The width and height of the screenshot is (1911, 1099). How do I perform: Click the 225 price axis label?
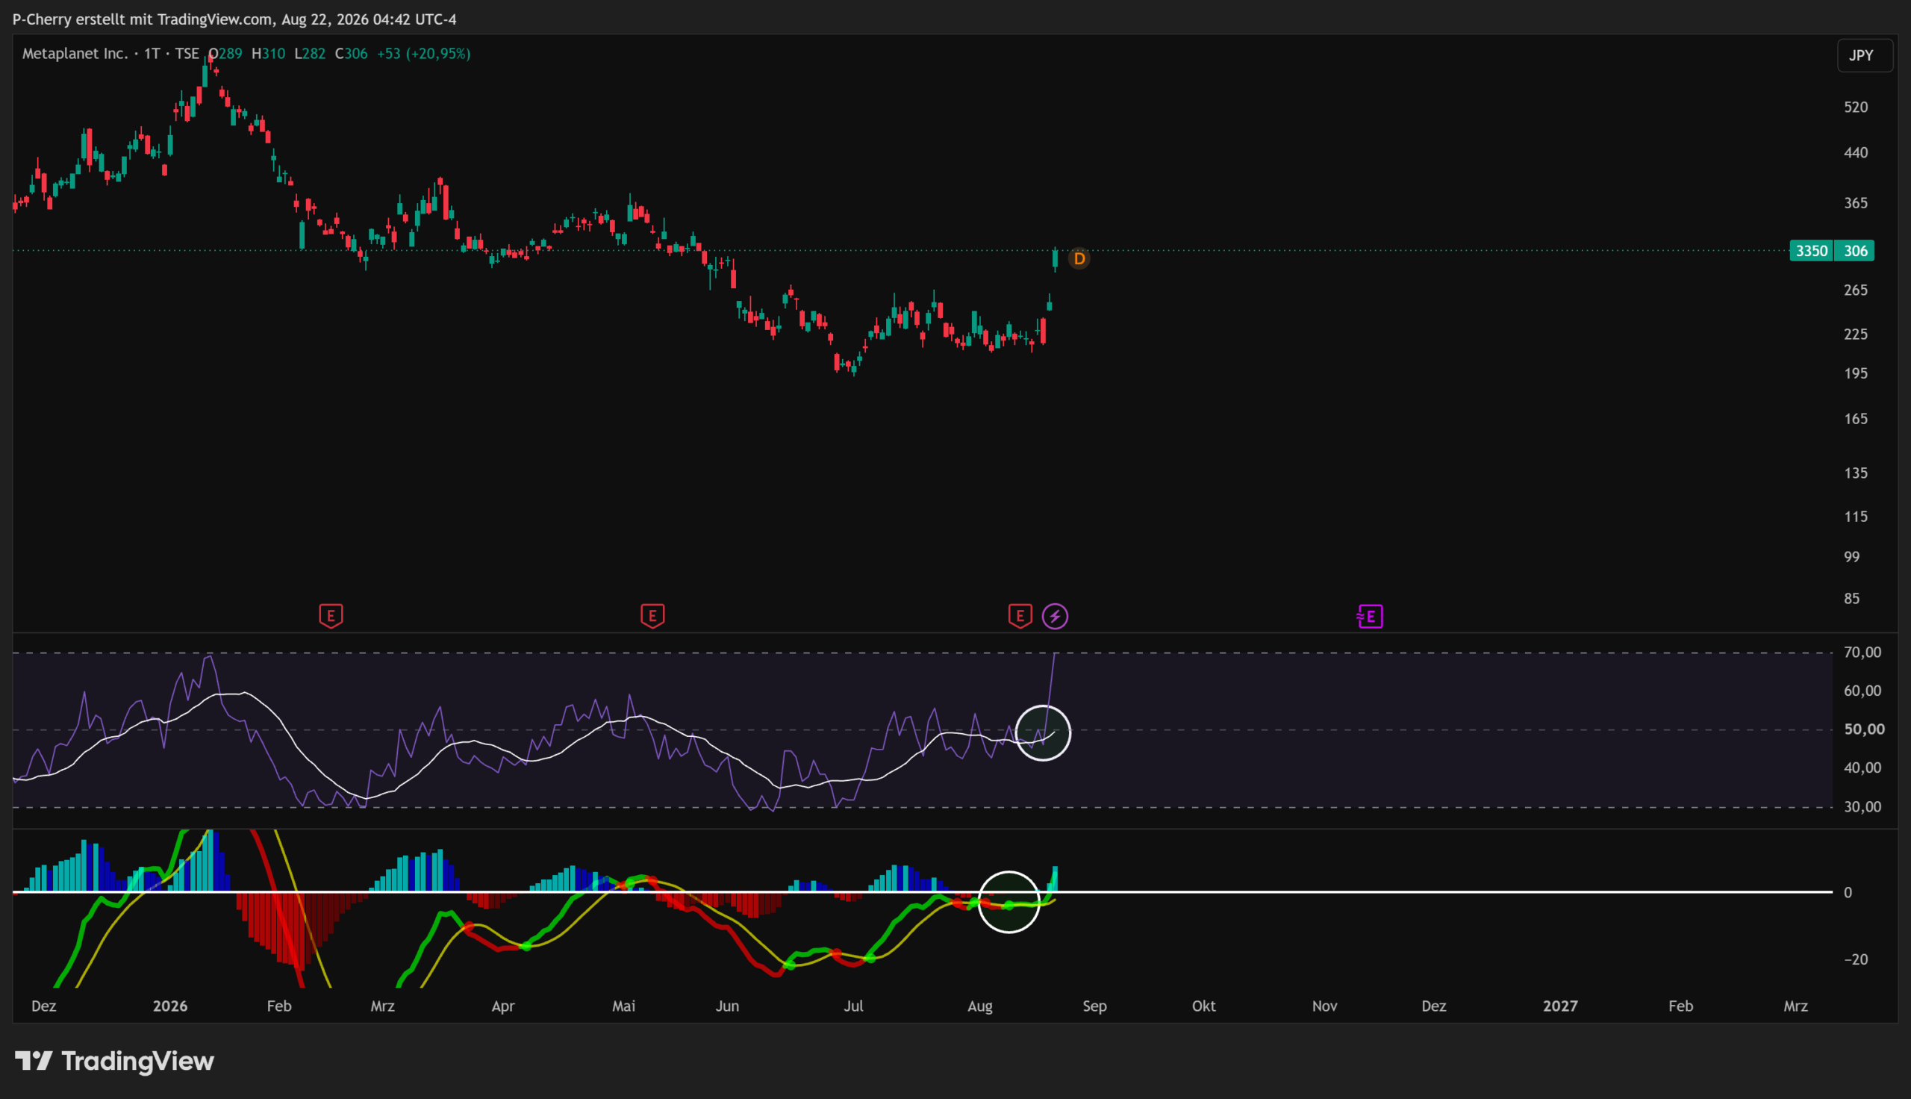[x=1856, y=334]
